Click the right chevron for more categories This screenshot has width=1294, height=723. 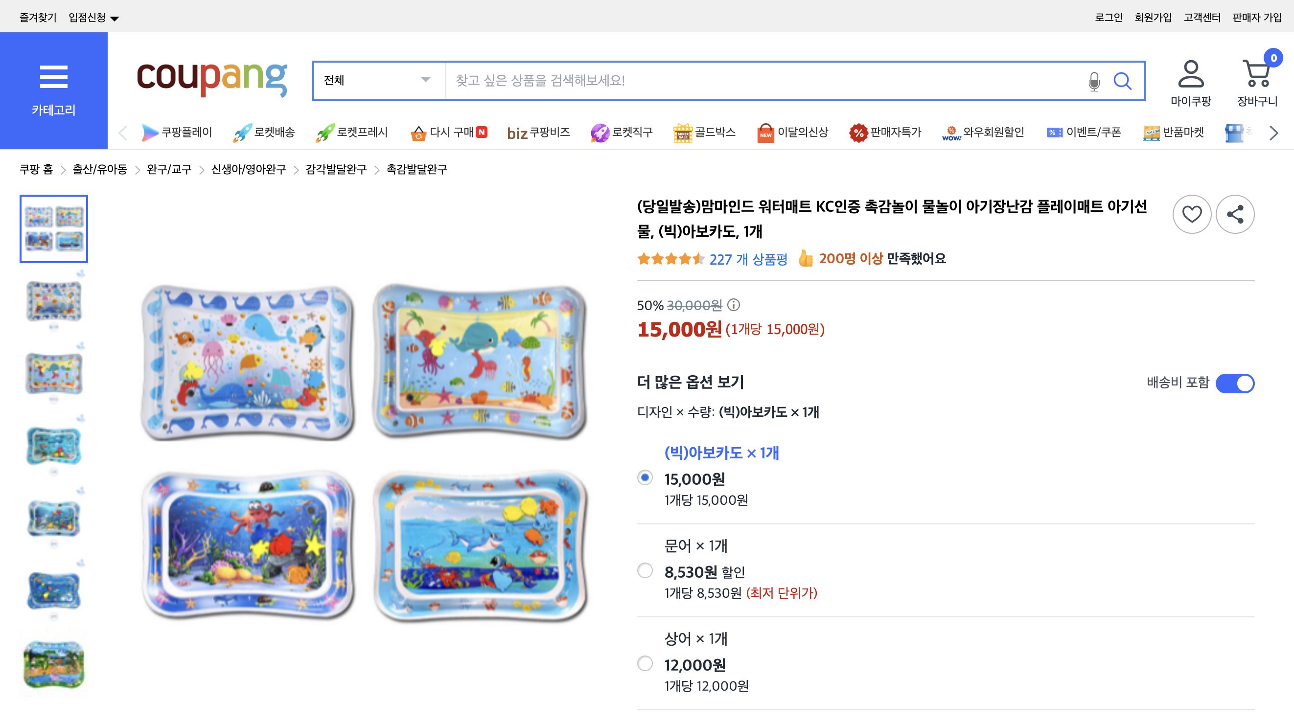coord(1273,133)
